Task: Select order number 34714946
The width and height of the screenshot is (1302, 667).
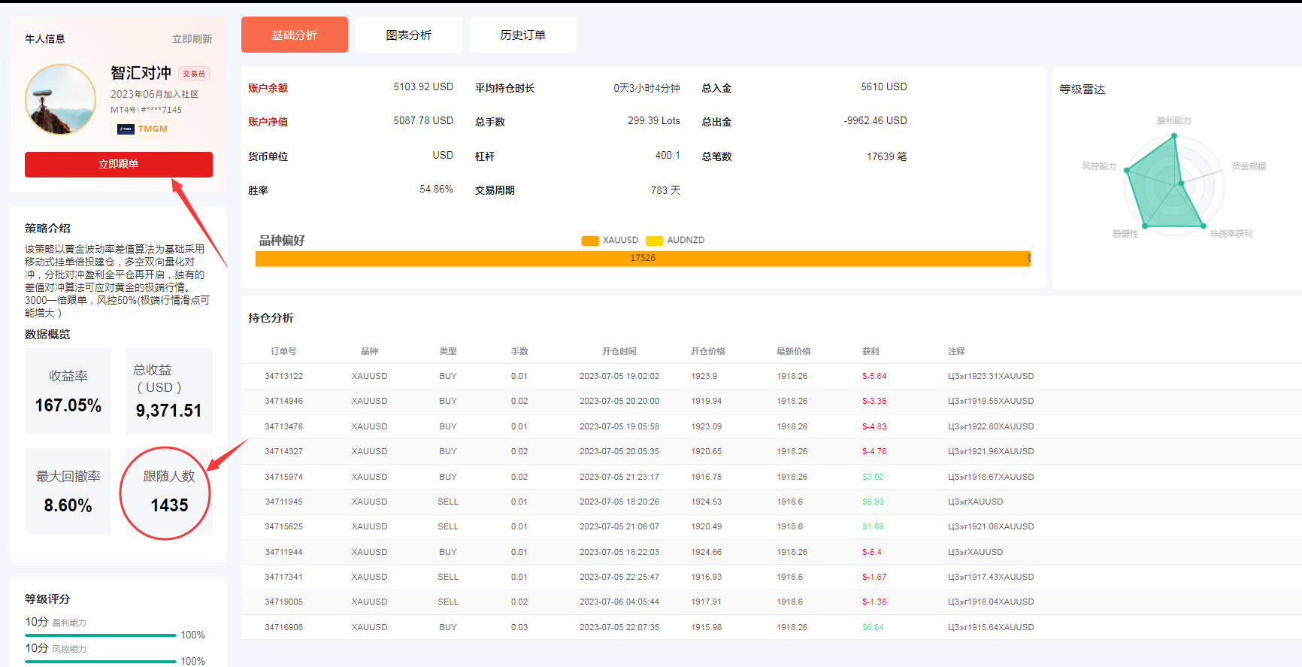Action: 283,401
